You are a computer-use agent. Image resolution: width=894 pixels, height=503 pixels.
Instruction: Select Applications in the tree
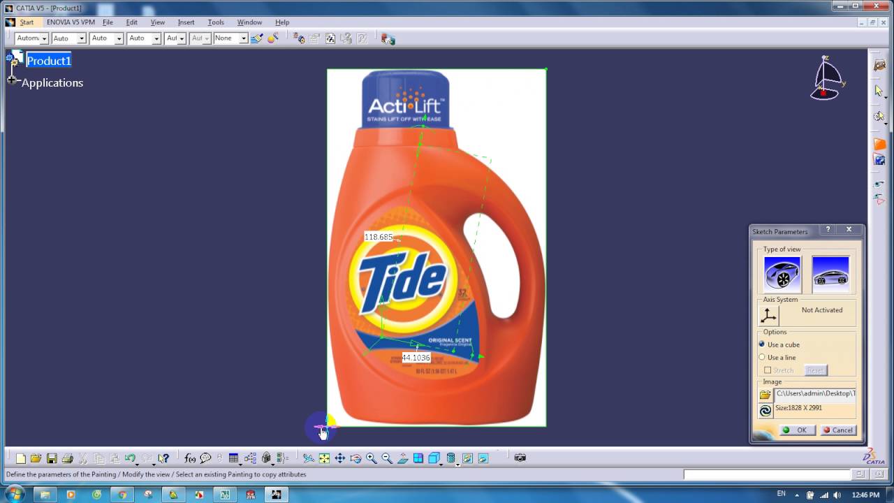point(52,82)
